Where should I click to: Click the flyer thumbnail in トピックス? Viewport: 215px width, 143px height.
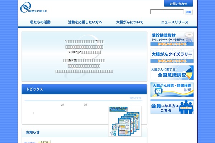pyautogui.click(x=125, y=121)
